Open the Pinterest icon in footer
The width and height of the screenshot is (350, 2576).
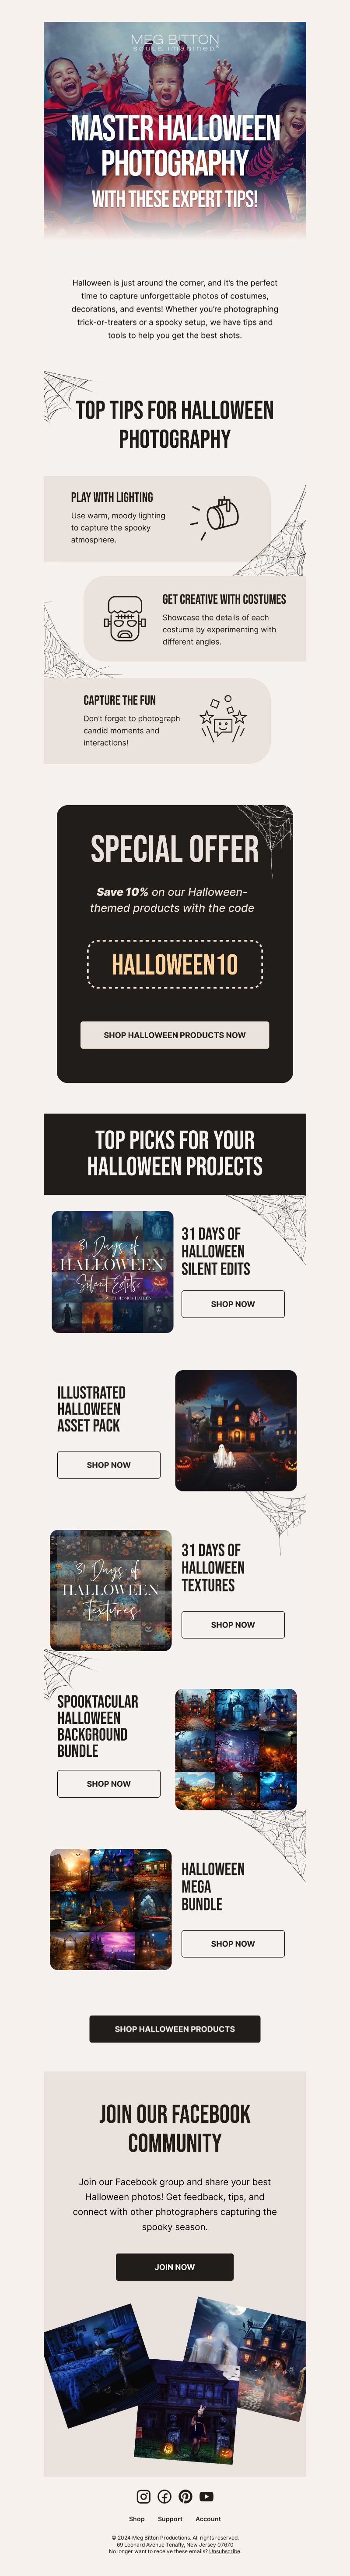(x=185, y=2496)
